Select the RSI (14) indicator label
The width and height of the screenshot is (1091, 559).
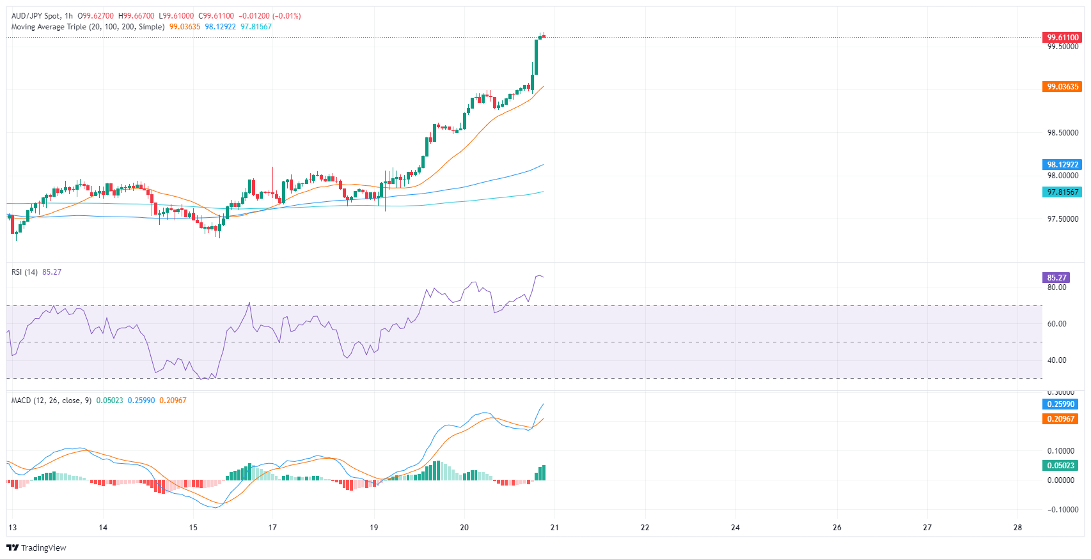24,272
